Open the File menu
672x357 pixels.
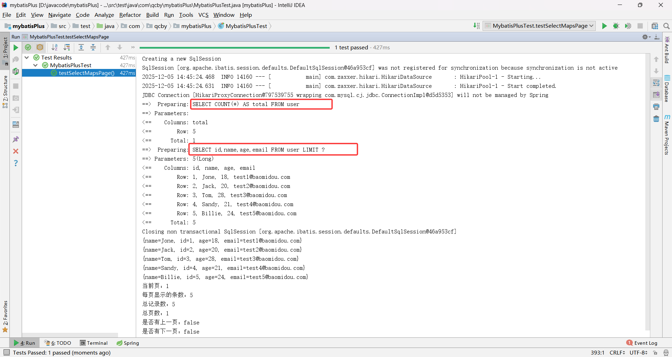tap(7, 15)
